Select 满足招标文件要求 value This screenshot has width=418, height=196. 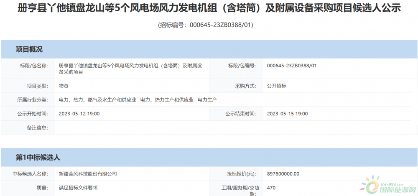pos(78,188)
